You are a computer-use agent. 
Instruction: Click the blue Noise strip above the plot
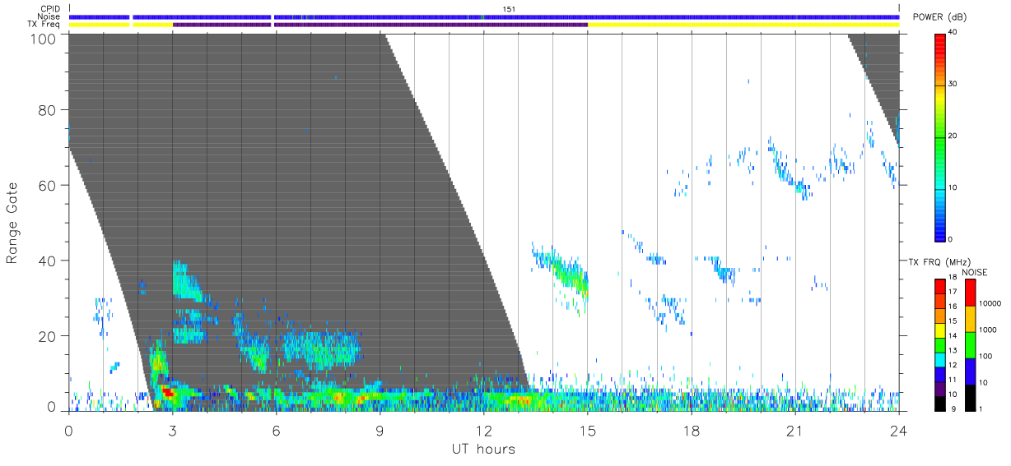(483, 16)
